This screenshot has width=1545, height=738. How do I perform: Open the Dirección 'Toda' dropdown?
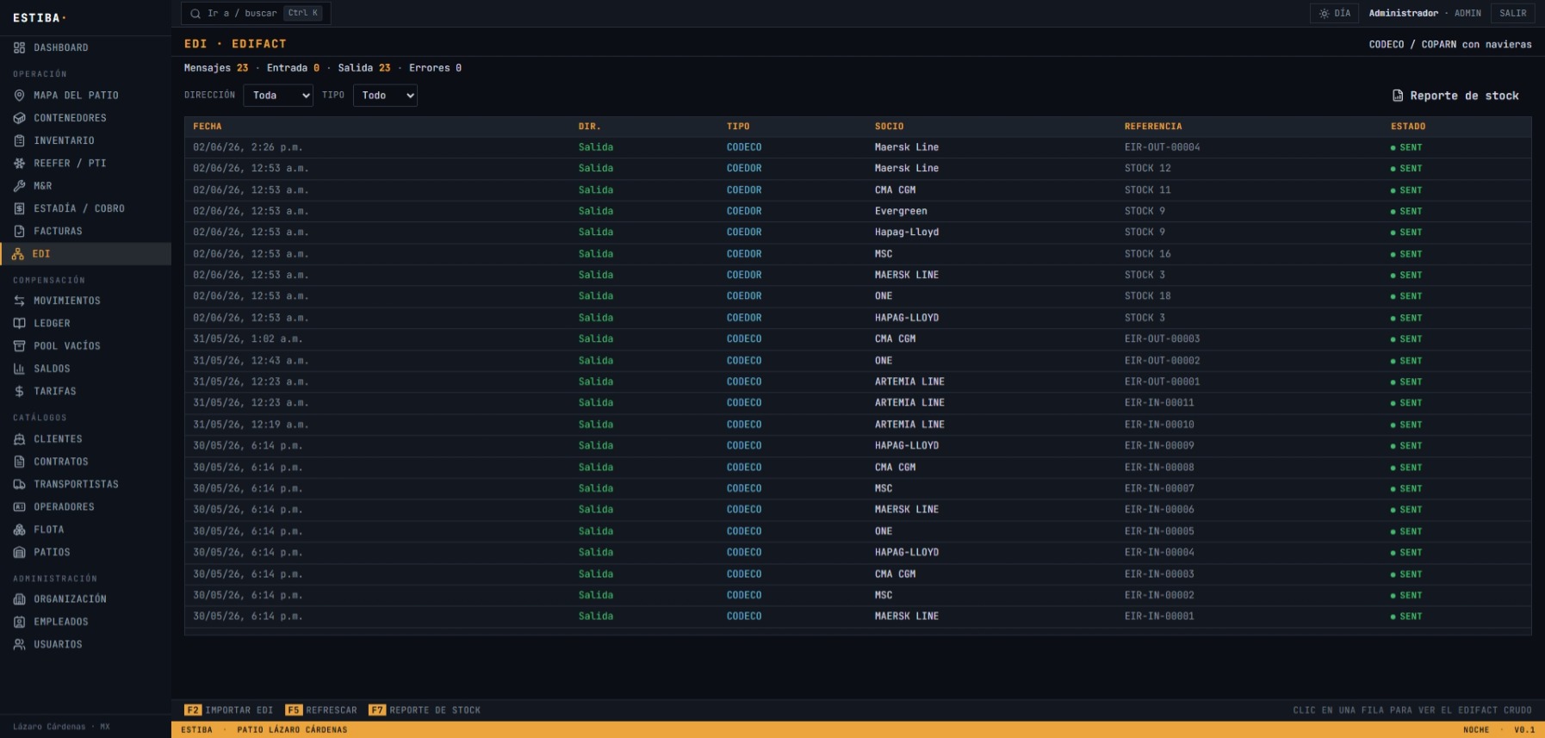pos(278,96)
